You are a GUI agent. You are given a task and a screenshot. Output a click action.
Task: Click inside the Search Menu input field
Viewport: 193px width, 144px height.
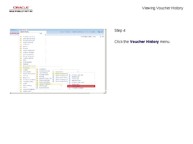(30, 33)
